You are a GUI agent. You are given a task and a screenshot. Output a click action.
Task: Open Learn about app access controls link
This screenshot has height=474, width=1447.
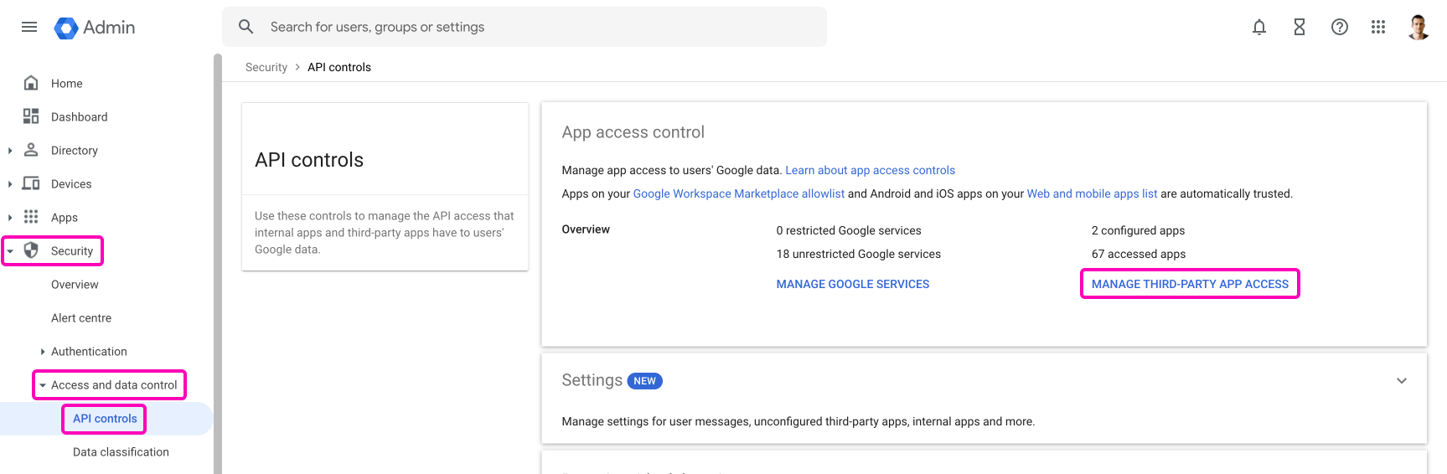point(870,170)
